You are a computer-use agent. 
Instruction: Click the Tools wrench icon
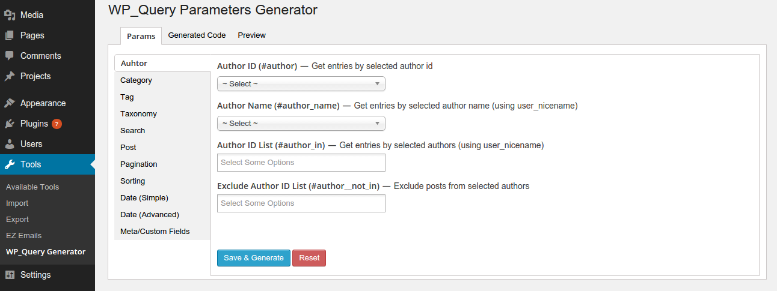point(10,164)
